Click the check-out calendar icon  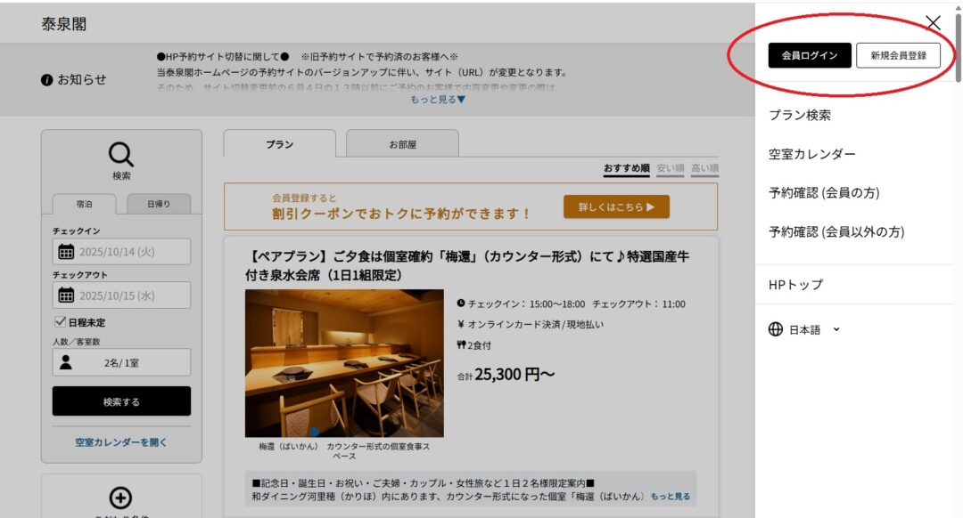tap(66, 295)
